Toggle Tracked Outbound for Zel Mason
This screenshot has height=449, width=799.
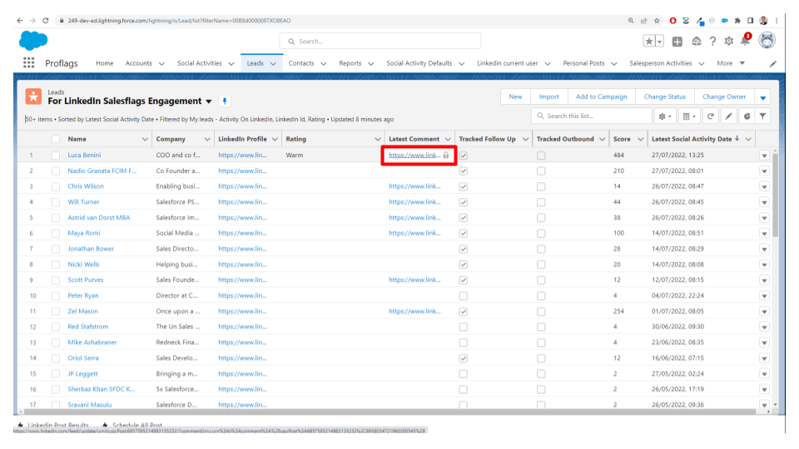tap(541, 312)
